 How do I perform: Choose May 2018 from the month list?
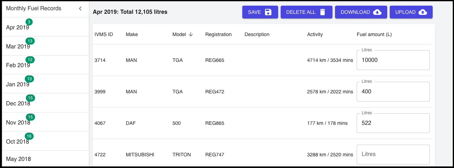pyautogui.click(x=18, y=159)
